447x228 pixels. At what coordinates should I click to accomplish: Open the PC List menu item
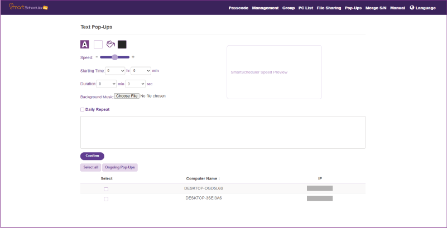coord(305,8)
